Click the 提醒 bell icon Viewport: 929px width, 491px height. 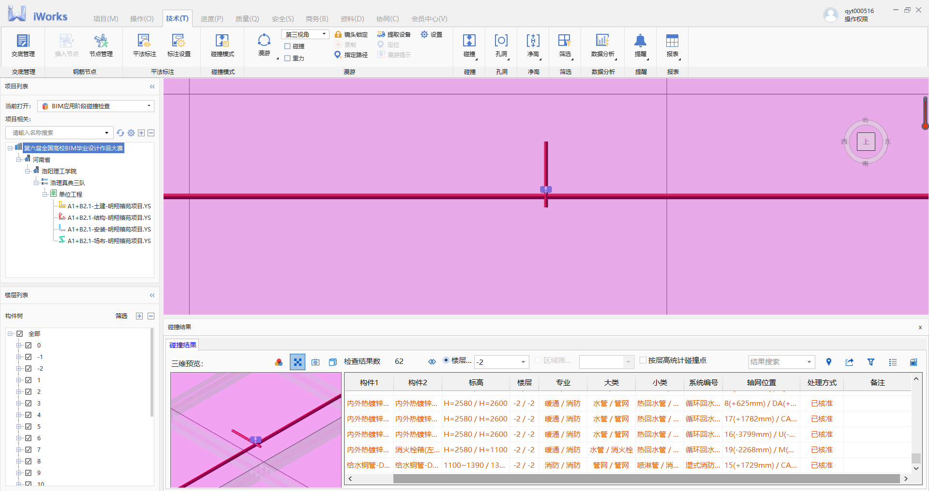point(640,45)
